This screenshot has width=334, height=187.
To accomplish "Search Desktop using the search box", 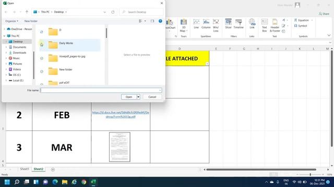I will (x=141, y=12).
